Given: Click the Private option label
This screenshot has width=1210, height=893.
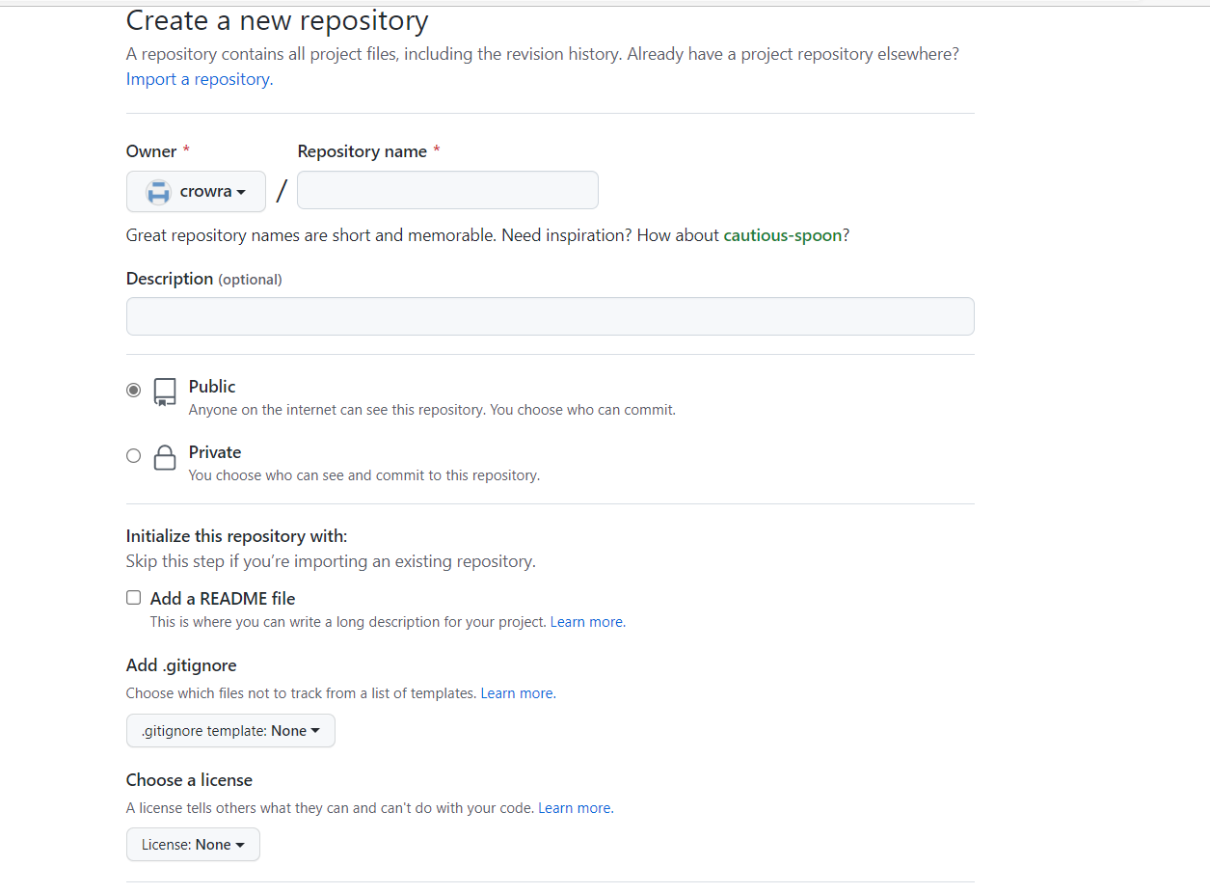Looking at the screenshot, I should [x=215, y=452].
